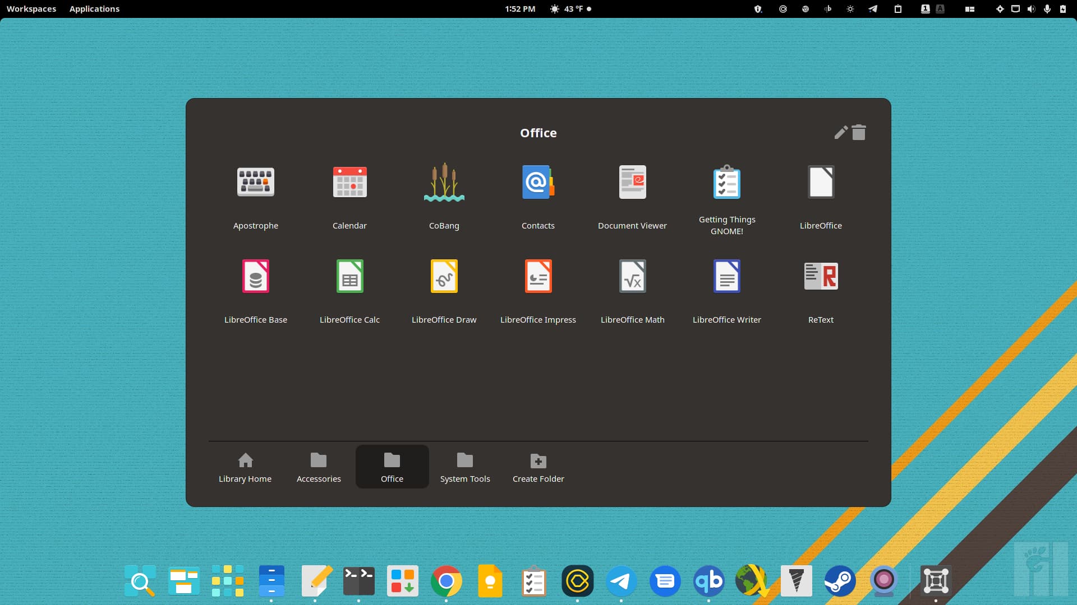Open the Workspaces overview

pyautogui.click(x=31, y=9)
